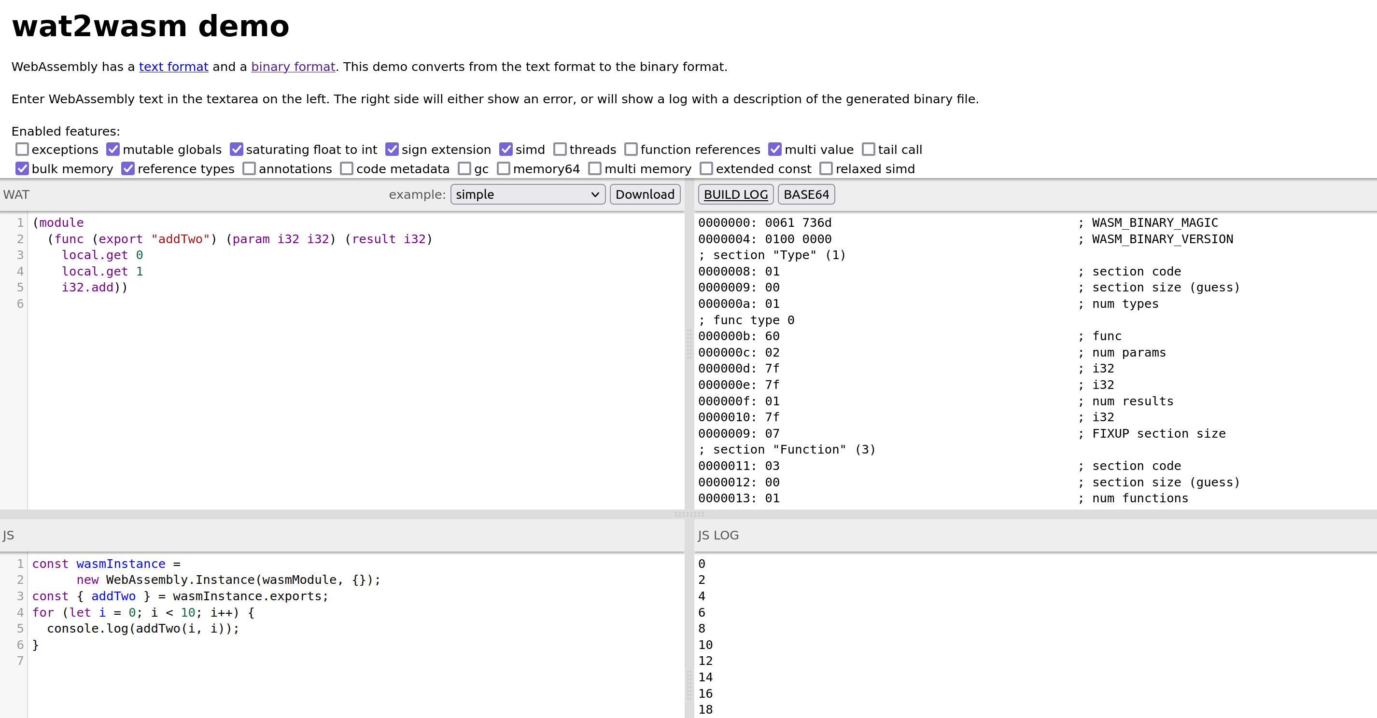
Task: Enable the annotations checkbox
Action: (x=249, y=168)
